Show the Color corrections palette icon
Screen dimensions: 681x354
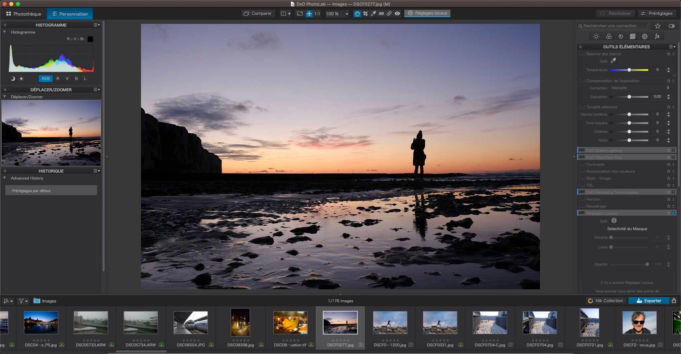(x=609, y=36)
